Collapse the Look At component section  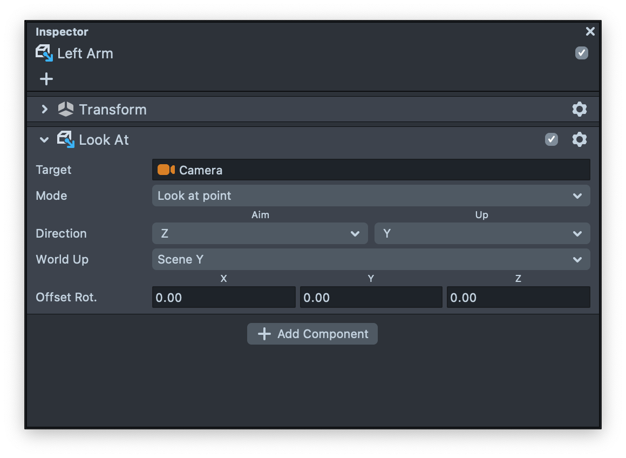coord(45,140)
